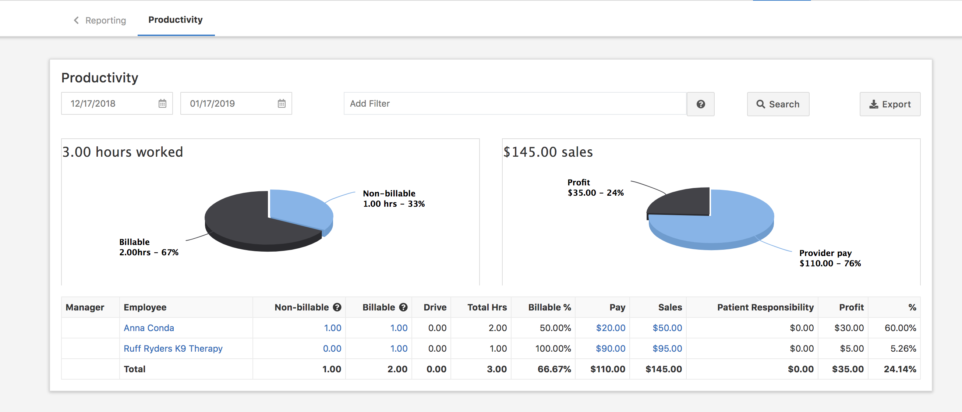Open the Ruff Ryders K9 Therapy link
The height and width of the screenshot is (412, 962).
[x=173, y=348]
